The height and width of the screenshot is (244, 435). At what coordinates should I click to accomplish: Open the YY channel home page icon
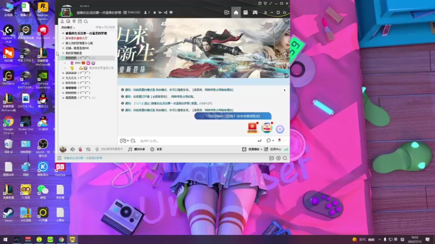click(x=236, y=12)
